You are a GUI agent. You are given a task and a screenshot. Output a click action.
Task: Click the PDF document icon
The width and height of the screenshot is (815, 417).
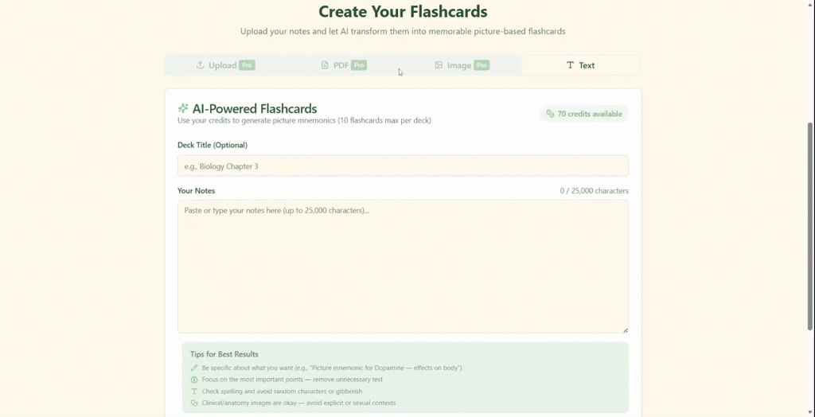(325, 65)
